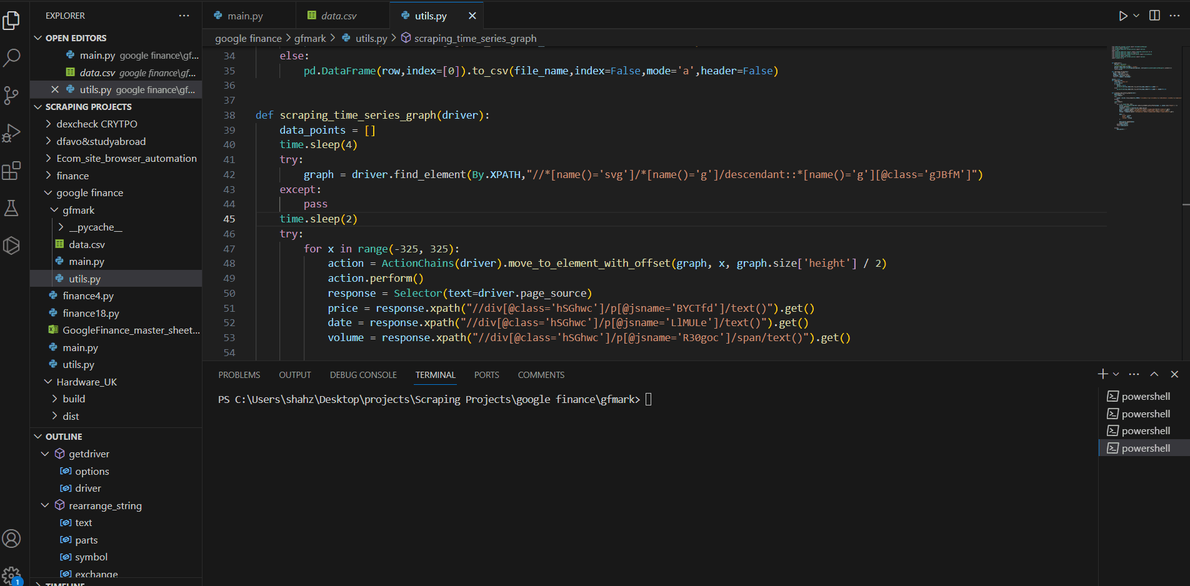Open the Source Control view

11,96
